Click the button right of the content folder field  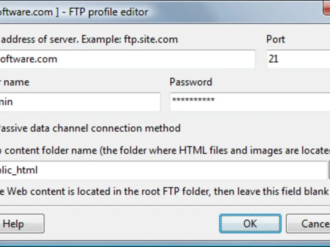click(x=329, y=170)
